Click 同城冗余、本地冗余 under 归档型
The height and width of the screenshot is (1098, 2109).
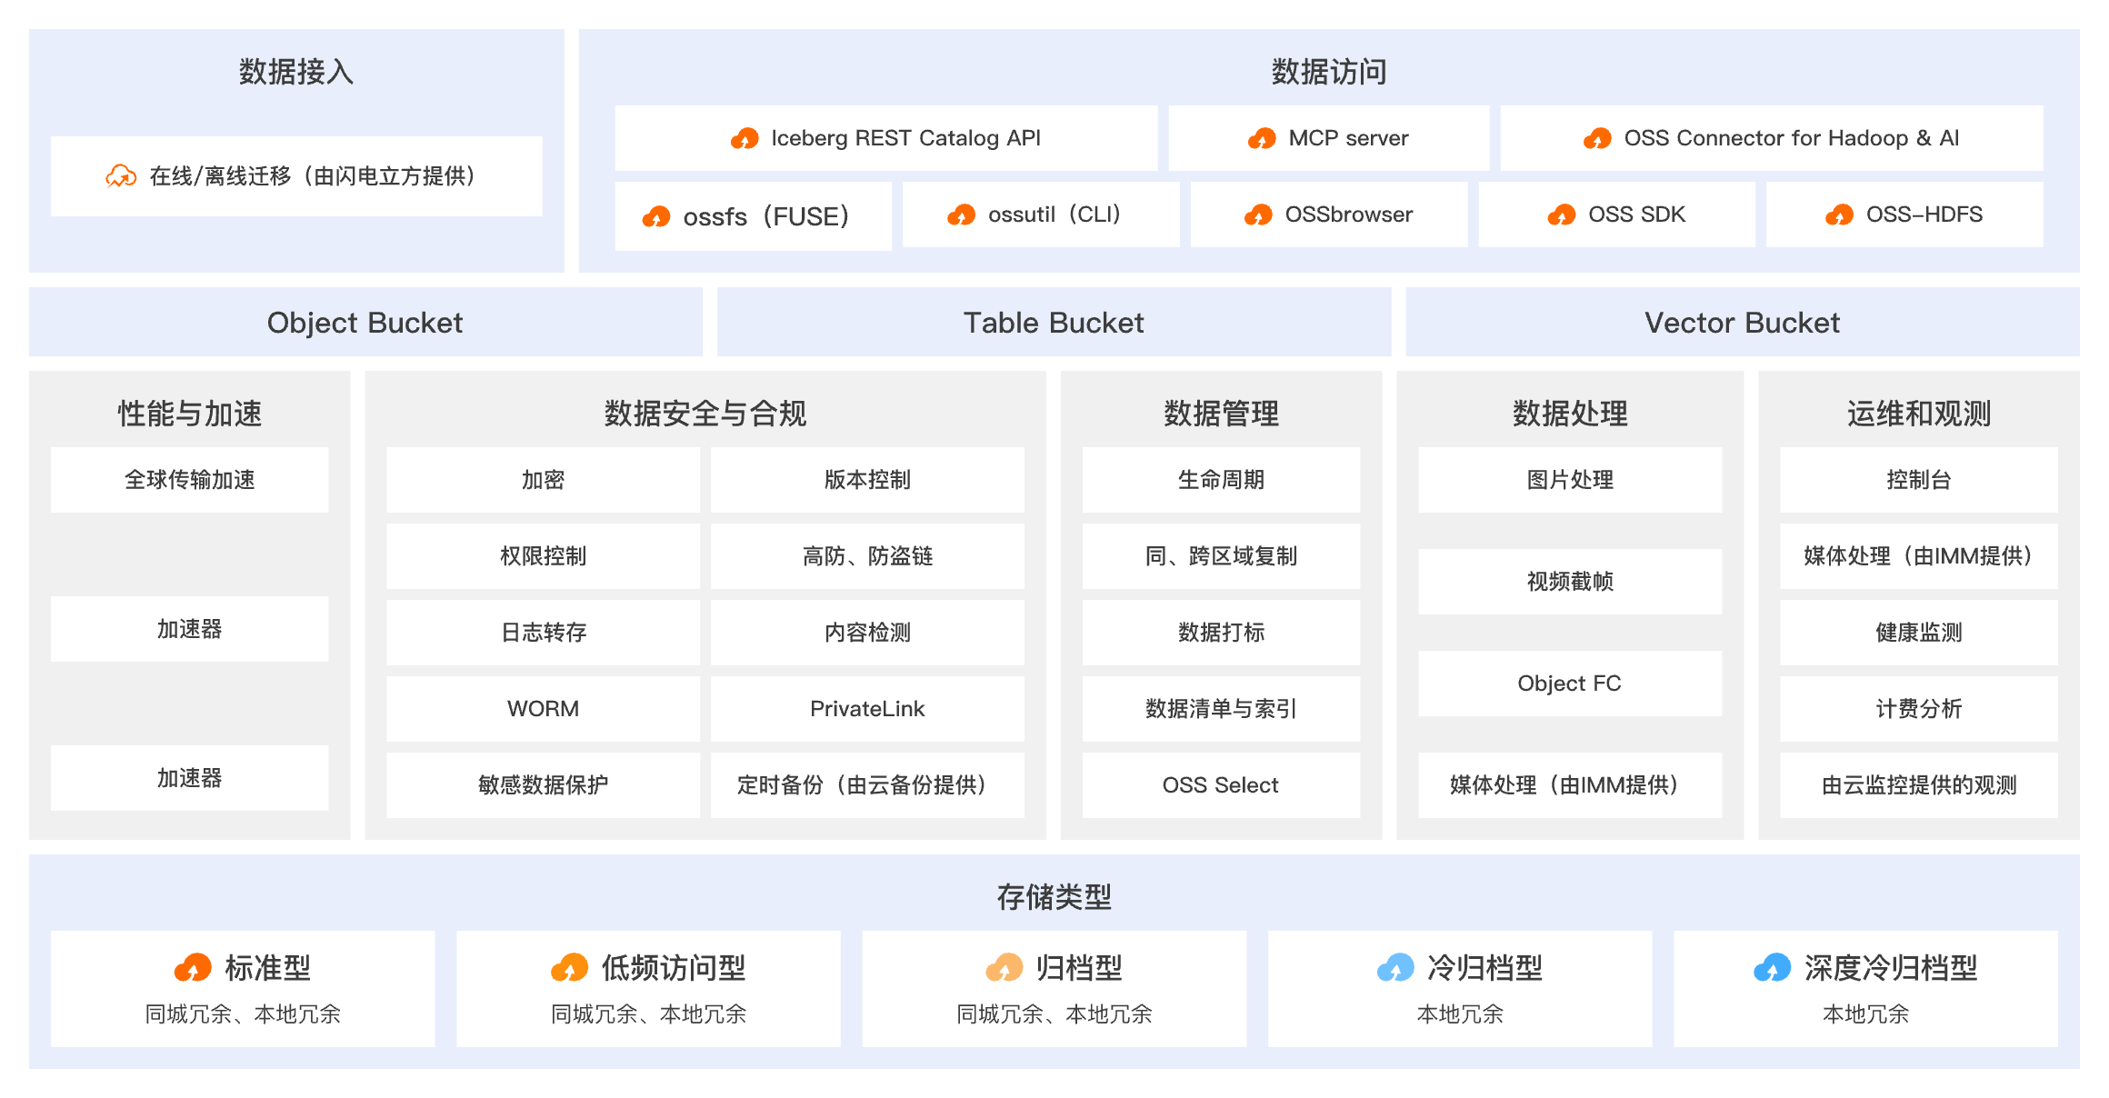click(1054, 1014)
